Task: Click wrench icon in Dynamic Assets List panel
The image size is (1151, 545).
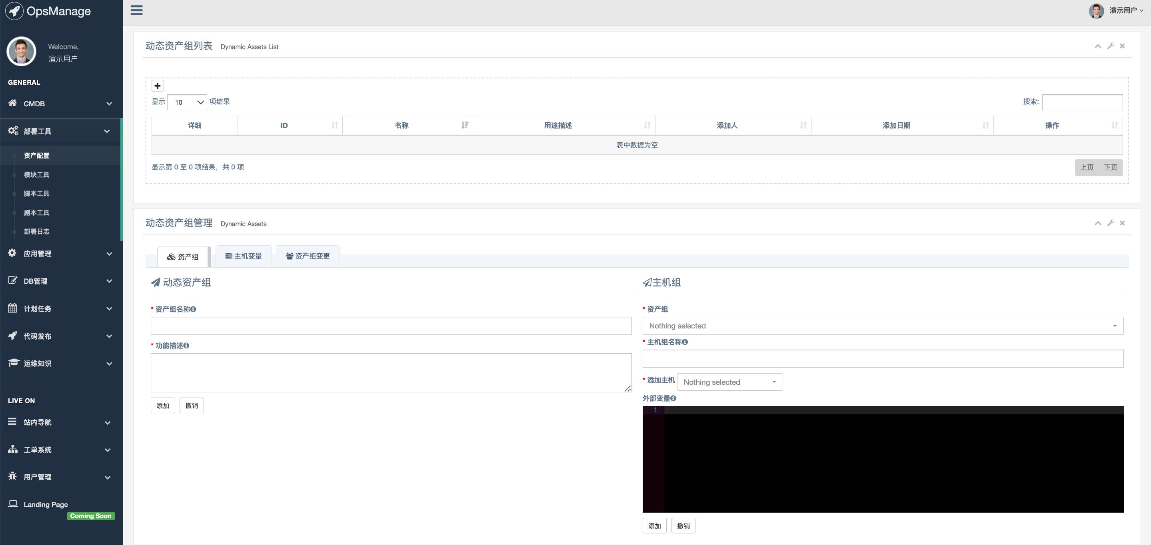Action: (x=1110, y=46)
